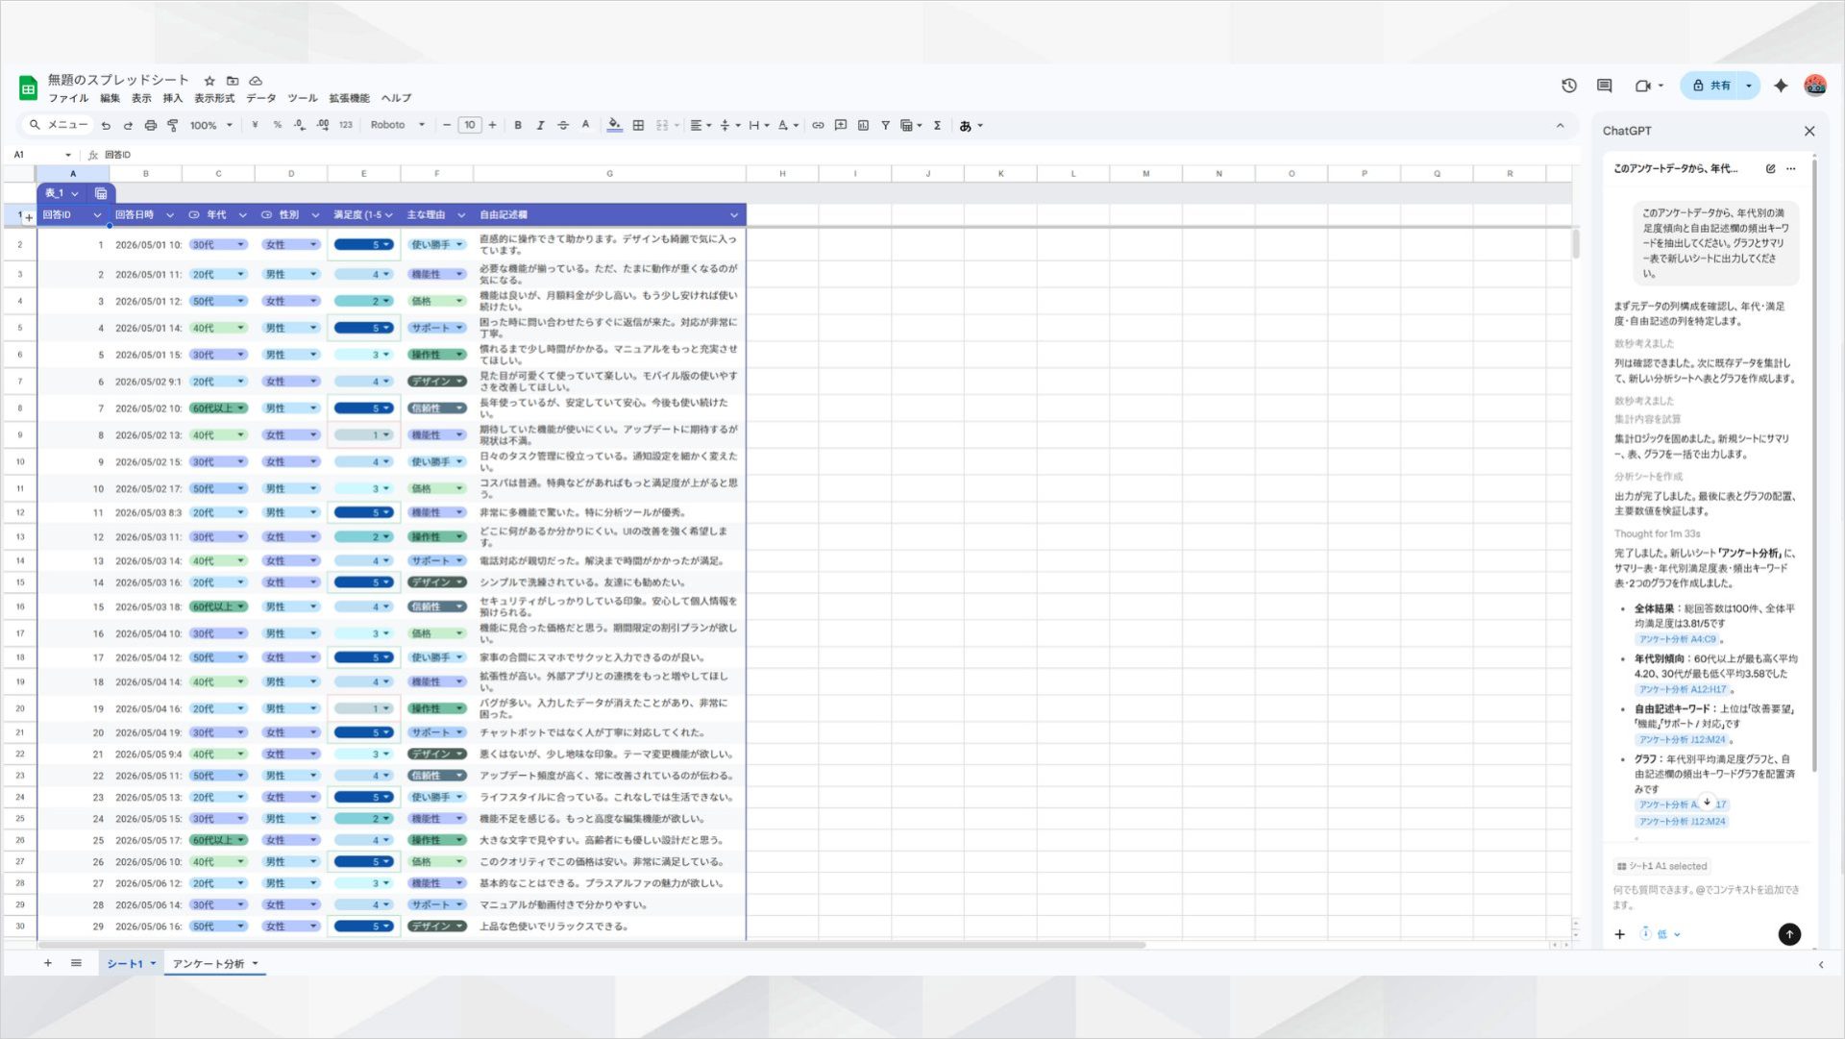Viewport: 1845px width, 1039px height.
Task: Click the ChatGPT message input field
Action: point(1706,897)
